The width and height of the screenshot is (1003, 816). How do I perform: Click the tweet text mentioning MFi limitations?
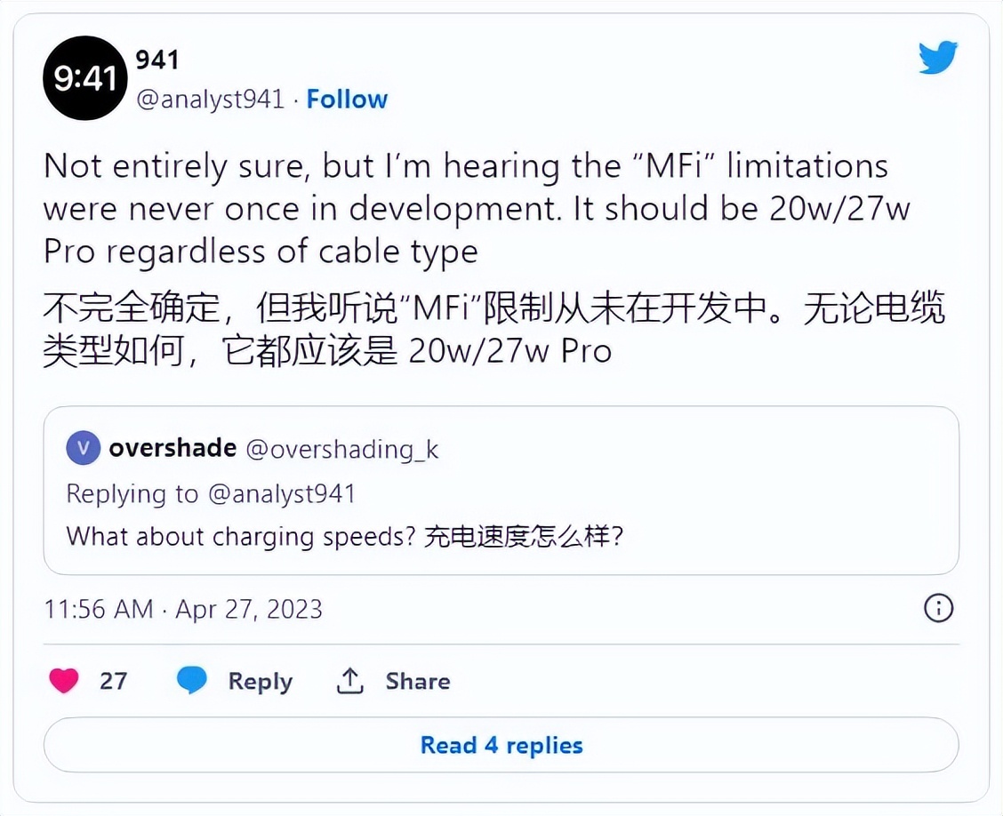(x=462, y=208)
